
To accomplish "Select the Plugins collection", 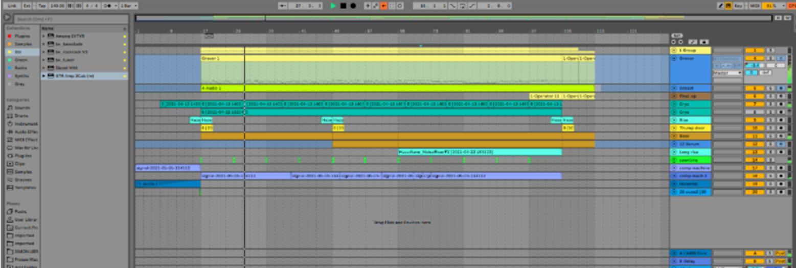I will coord(22,36).
